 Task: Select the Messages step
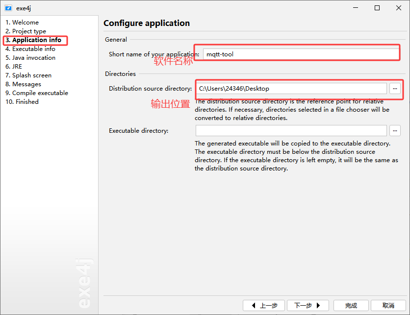click(23, 84)
